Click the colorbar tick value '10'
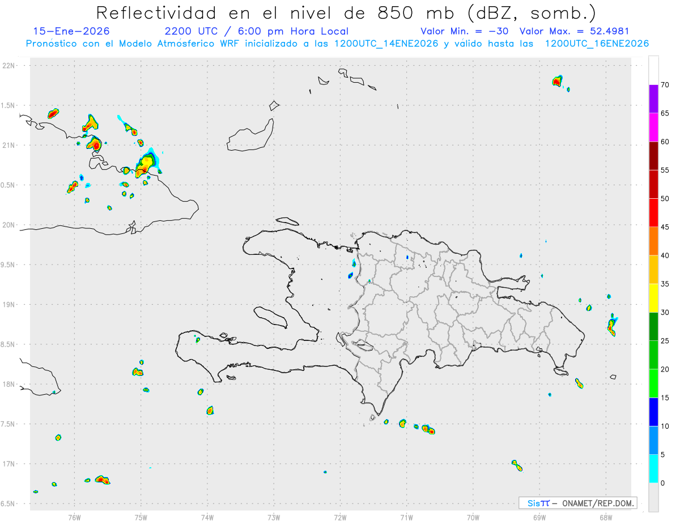Image resolution: width=680 pixels, height=525 pixels. pyautogui.click(x=665, y=426)
